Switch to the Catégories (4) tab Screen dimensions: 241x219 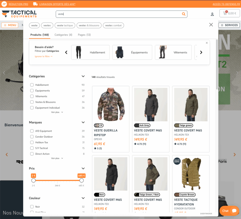[63, 35]
